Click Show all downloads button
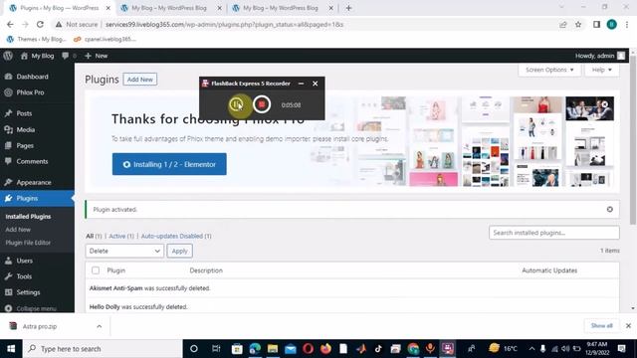Viewport: 637px width, 358px height. click(x=601, y=325)
